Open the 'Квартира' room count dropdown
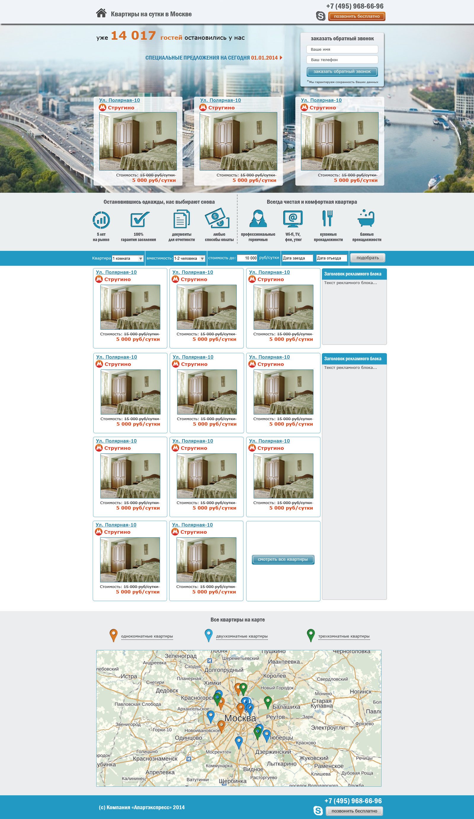474x819 pixels. [x=128, y=258]
